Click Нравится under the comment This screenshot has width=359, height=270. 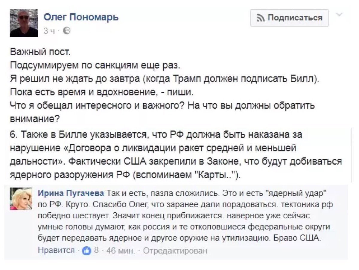coord(56,250)
